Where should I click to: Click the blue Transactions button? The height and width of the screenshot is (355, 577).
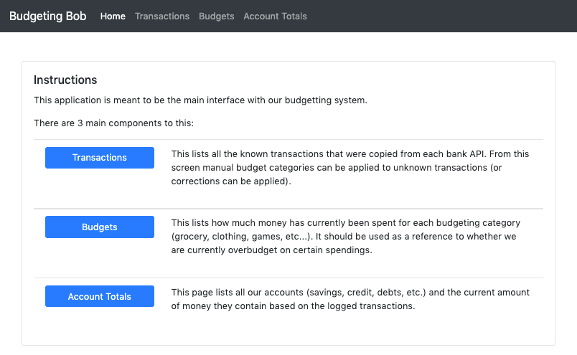[100, 158]
